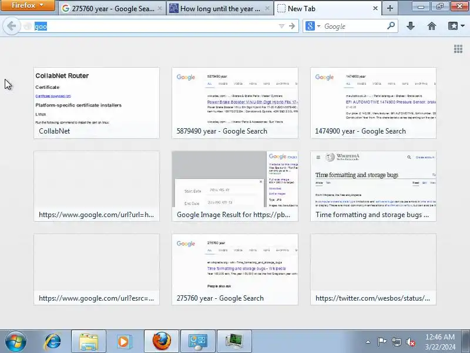The height and width of the screenshot is (353, 470).
Task: Open a new tab with the plus button
Action: pos(390,8)
